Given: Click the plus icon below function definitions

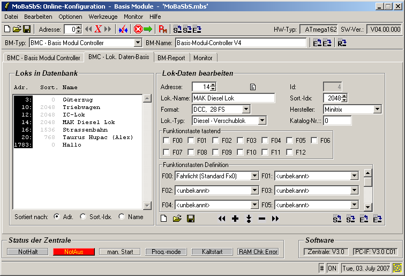Looking at the screenshot, I should click(x=235, y=219).
